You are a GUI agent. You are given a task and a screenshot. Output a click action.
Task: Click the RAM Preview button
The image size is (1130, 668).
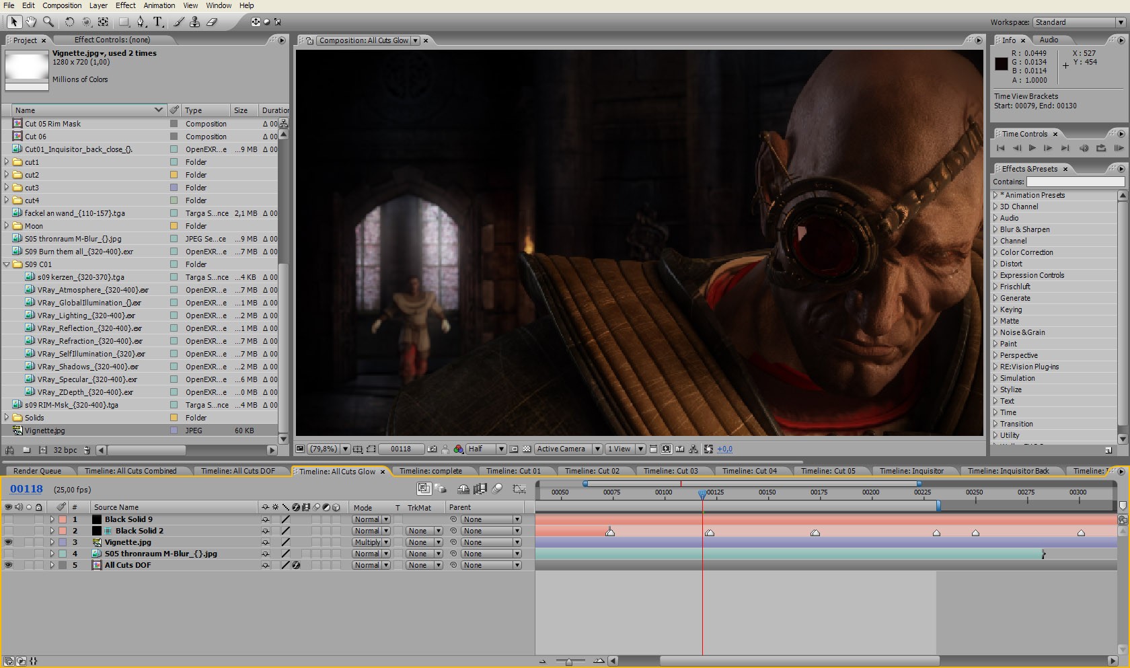[x=1118, y=148]
